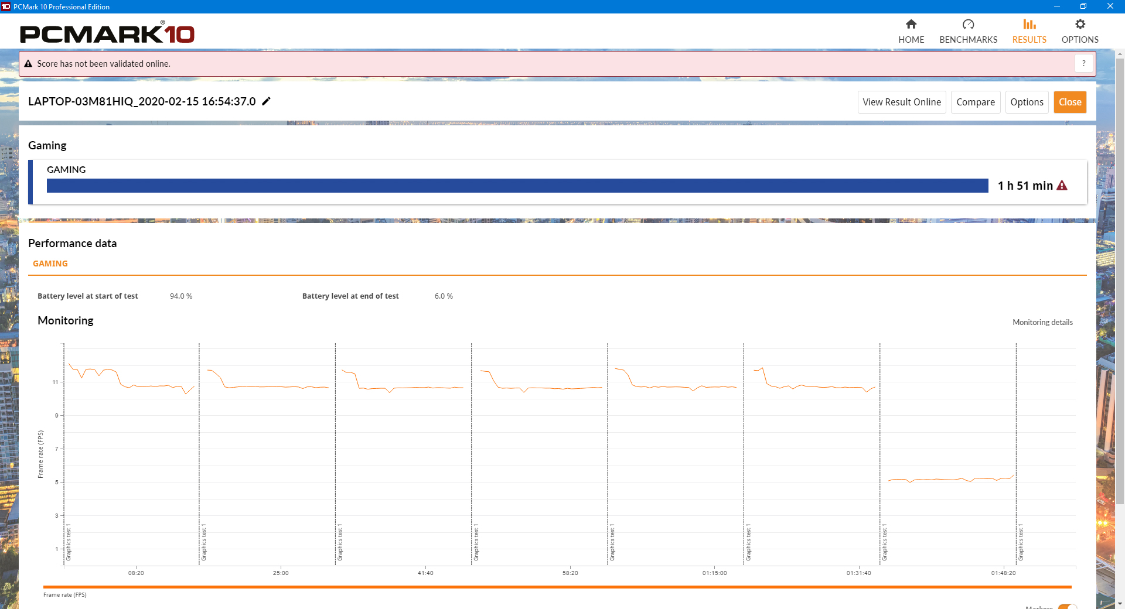Click the result name LAPTOP-03M81HIQ_2020-02-15 16:54:37.0
This screenshot has width=1125, height=609.
coord(142,101)
